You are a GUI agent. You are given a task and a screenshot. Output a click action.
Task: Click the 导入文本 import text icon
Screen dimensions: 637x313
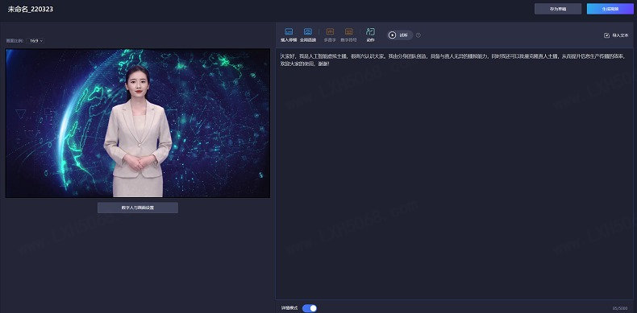coord(607,35)
